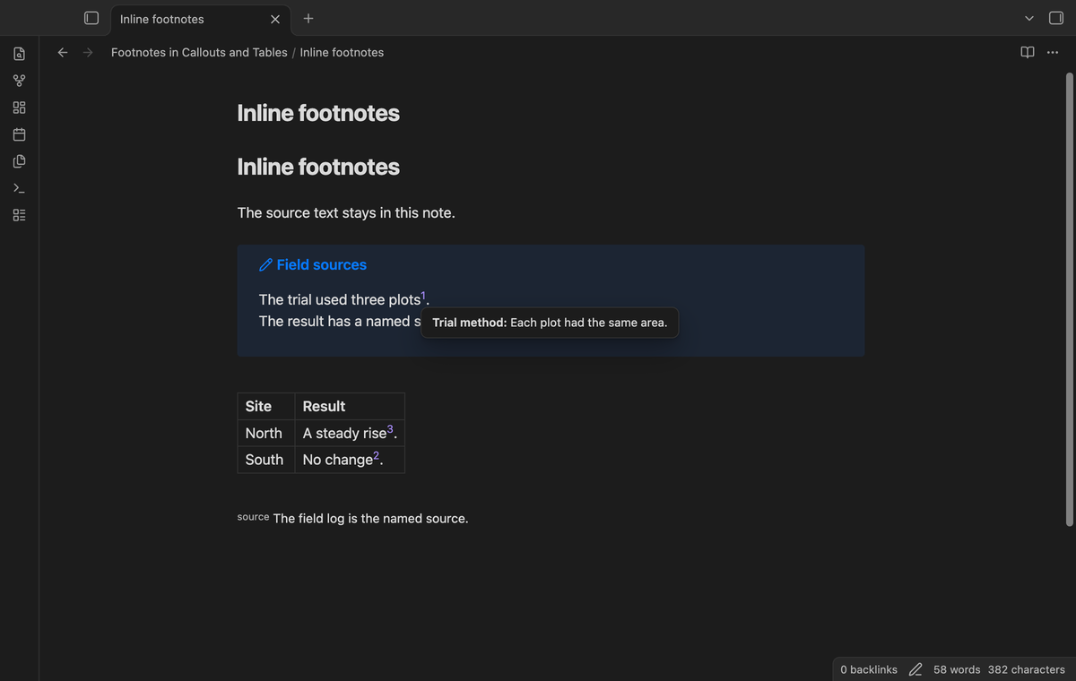Open a new tab with plus button

308,18
